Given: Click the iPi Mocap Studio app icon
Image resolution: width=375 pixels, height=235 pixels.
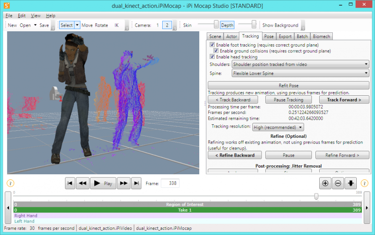Looking at the screenshot, I should tap(7, 6).
